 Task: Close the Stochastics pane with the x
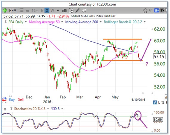pos(5,109)
